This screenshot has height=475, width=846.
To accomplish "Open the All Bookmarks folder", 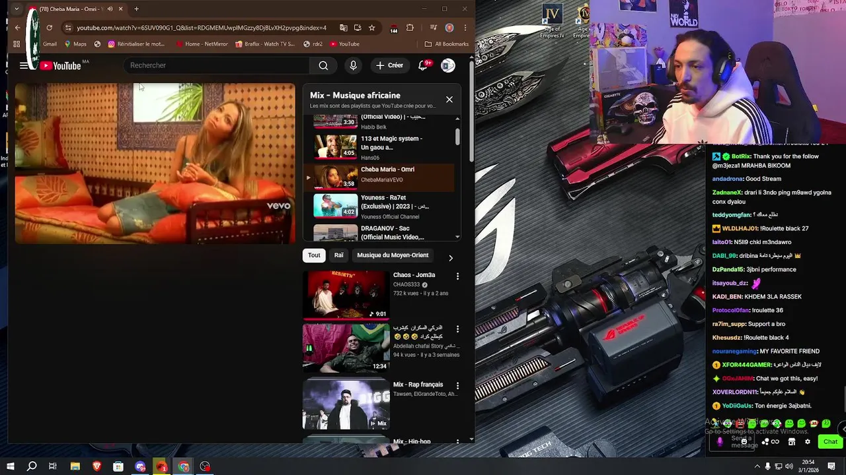I will point(447,44).
